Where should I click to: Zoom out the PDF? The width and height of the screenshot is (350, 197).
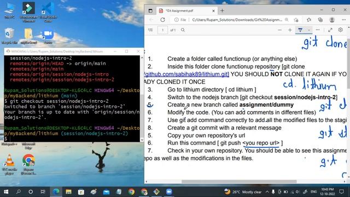point(279,30)
